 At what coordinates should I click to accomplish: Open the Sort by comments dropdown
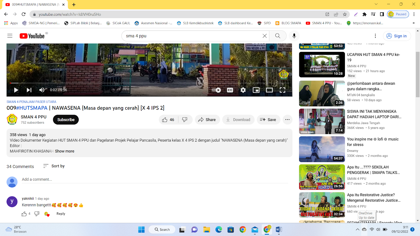(x=54, y=166)
